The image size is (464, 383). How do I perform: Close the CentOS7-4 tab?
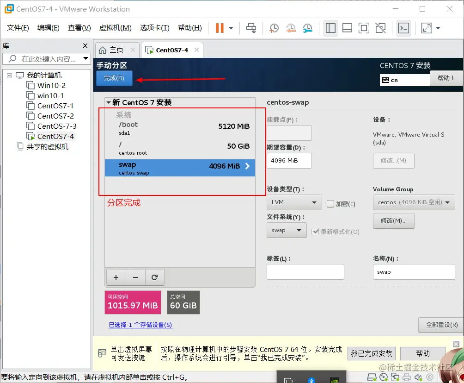pyautogui.click(x=196, y=50)
